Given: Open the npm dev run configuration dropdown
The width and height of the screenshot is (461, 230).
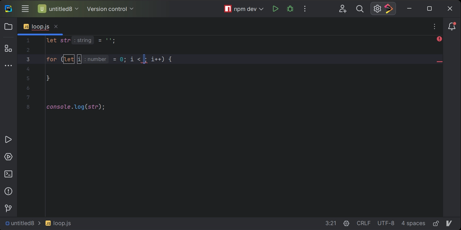Looking at the screenshot, I should 244,9.
